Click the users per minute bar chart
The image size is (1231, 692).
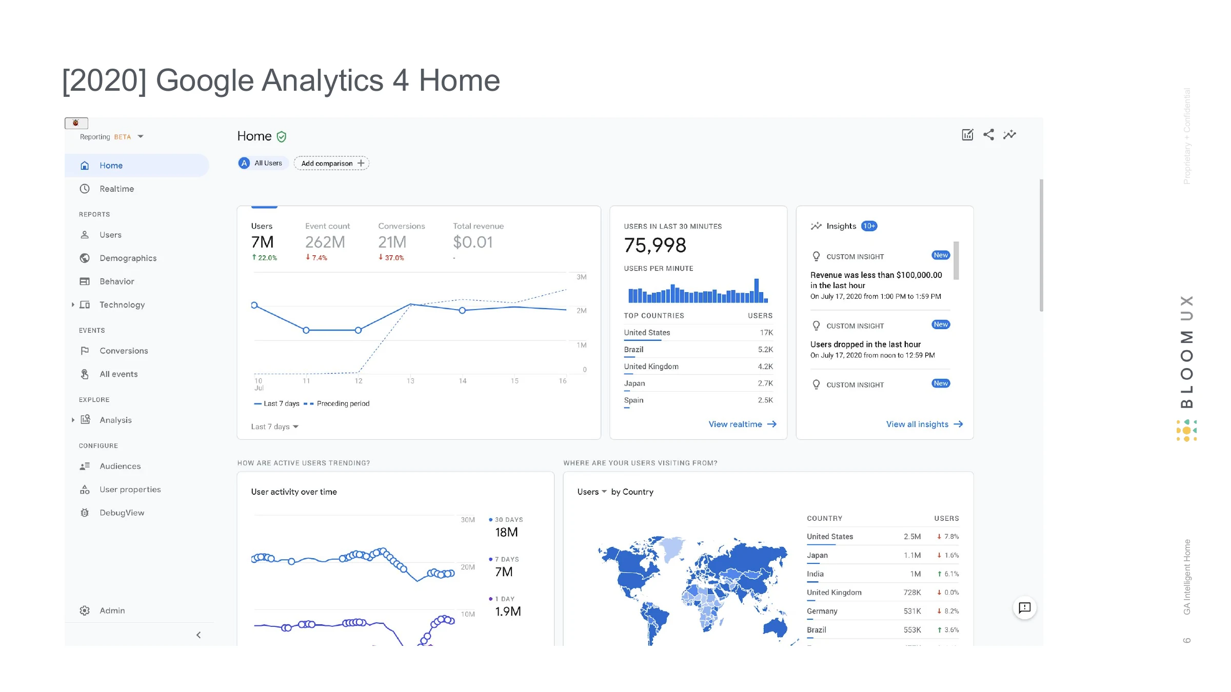coord(698,291)
